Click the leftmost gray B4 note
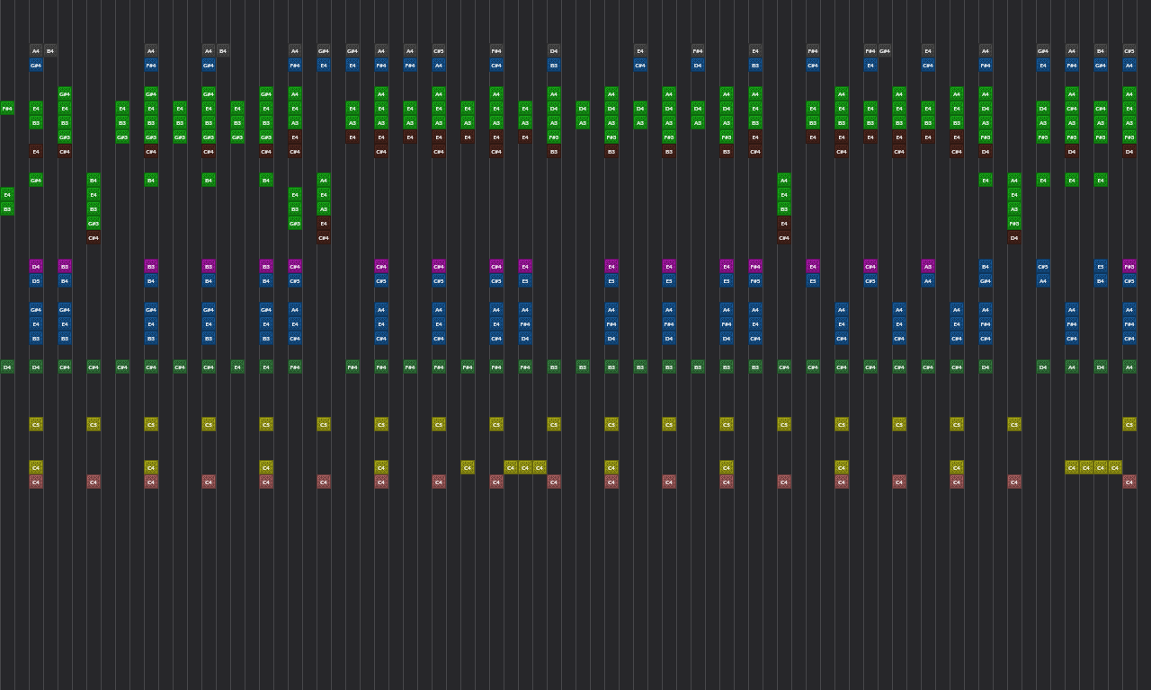Screen dimensions: 1151x690 [50, 51]
